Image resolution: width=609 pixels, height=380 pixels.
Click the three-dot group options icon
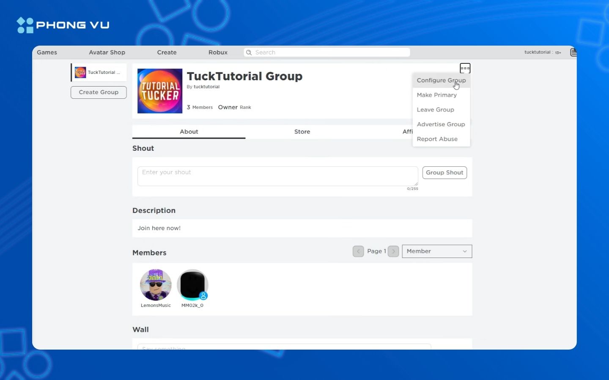point(465,68)
